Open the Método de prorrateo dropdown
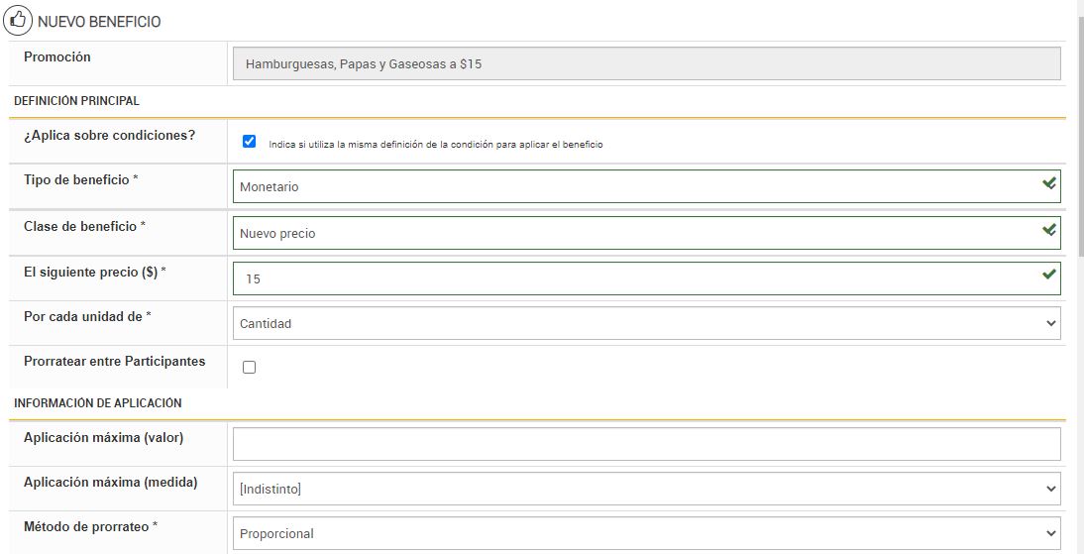This screenshot has height=554, width=1084. point(646,533)
